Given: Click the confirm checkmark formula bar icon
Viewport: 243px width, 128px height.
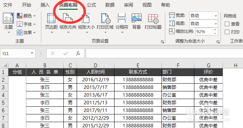Looking at the screenshot, I should [65, 53].
